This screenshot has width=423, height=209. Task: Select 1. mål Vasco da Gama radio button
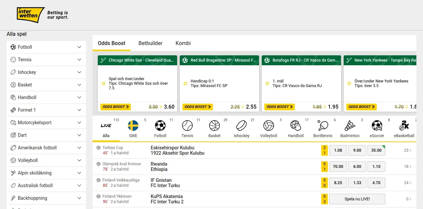[267, 83]
